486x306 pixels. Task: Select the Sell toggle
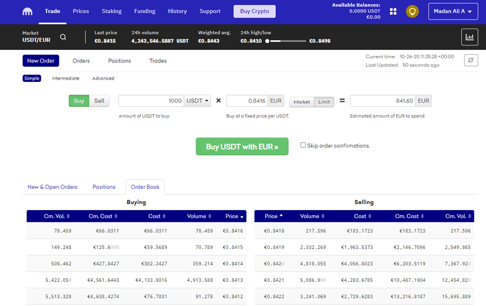99,101
